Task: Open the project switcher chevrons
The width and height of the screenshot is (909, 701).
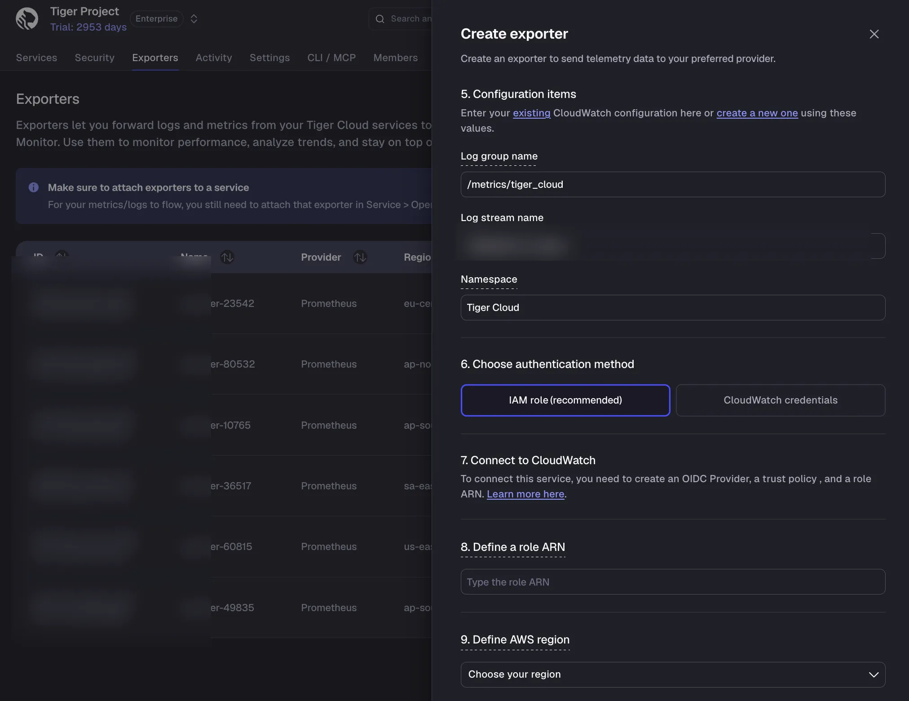Action: point(194,19)
